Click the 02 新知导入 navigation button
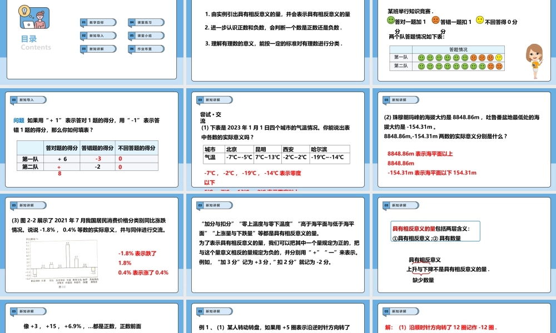Image resolution: width=556 pixels, height=333 pixels. [x=99, y=36]
